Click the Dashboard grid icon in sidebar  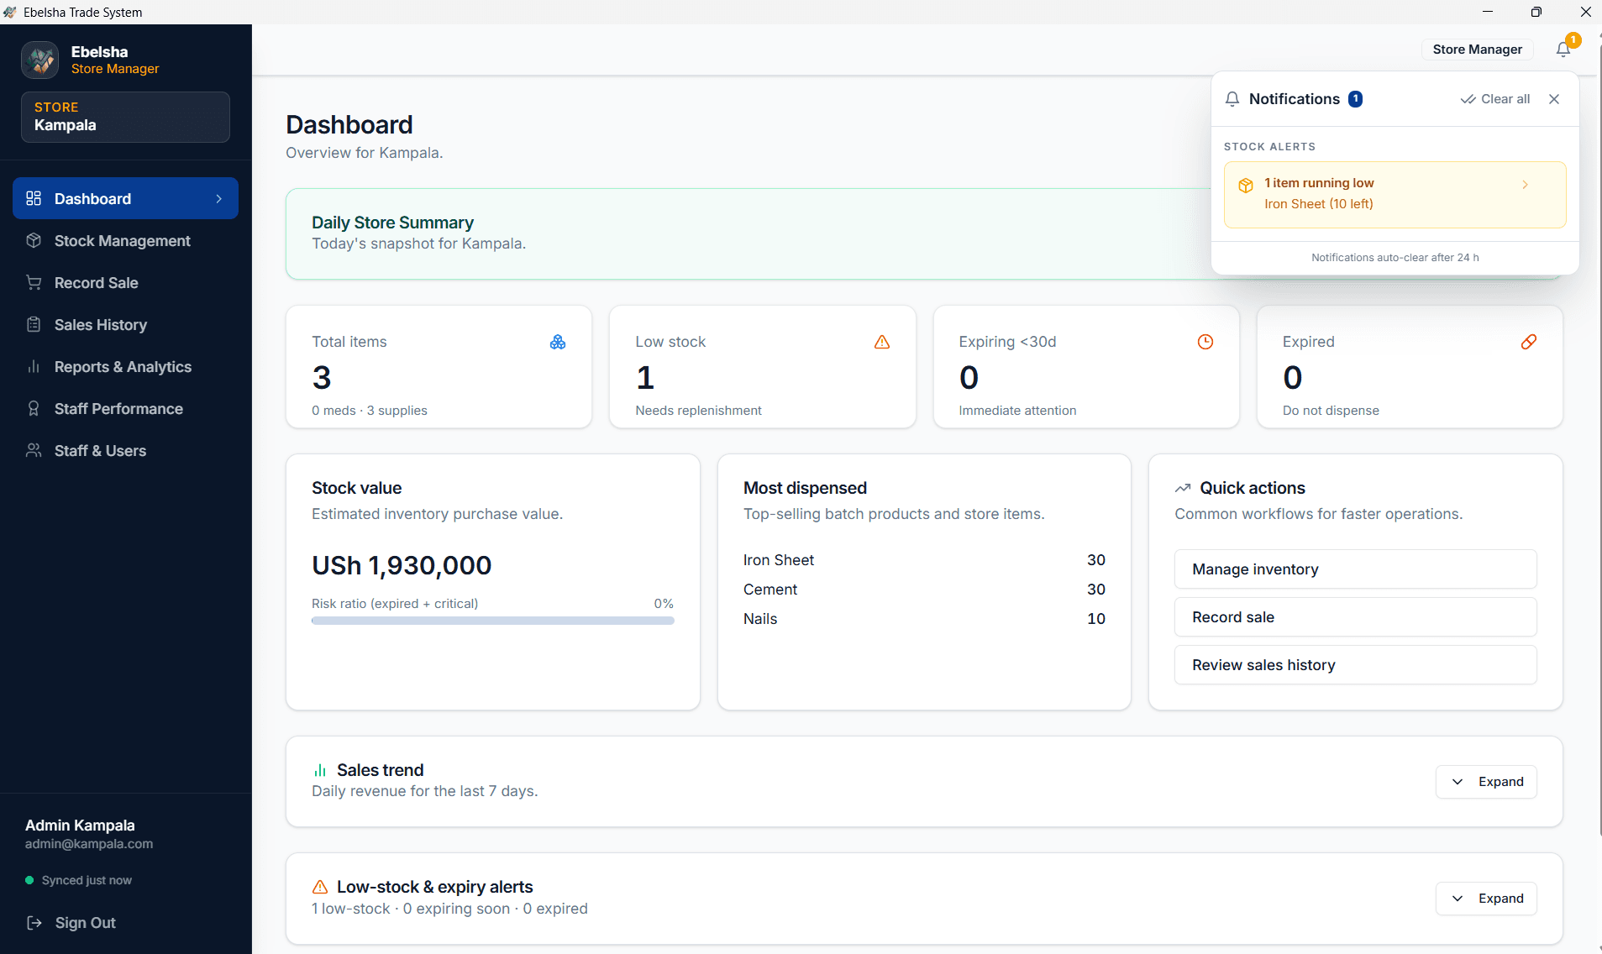coord(34,198)
